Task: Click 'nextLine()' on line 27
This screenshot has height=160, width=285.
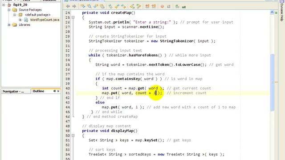Action: 151,27
